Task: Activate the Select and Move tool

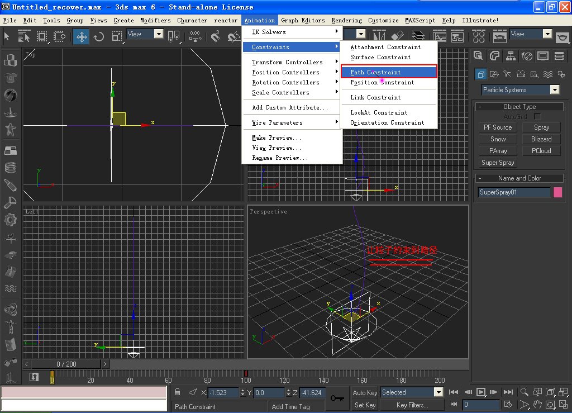Action: pos(82,36)
